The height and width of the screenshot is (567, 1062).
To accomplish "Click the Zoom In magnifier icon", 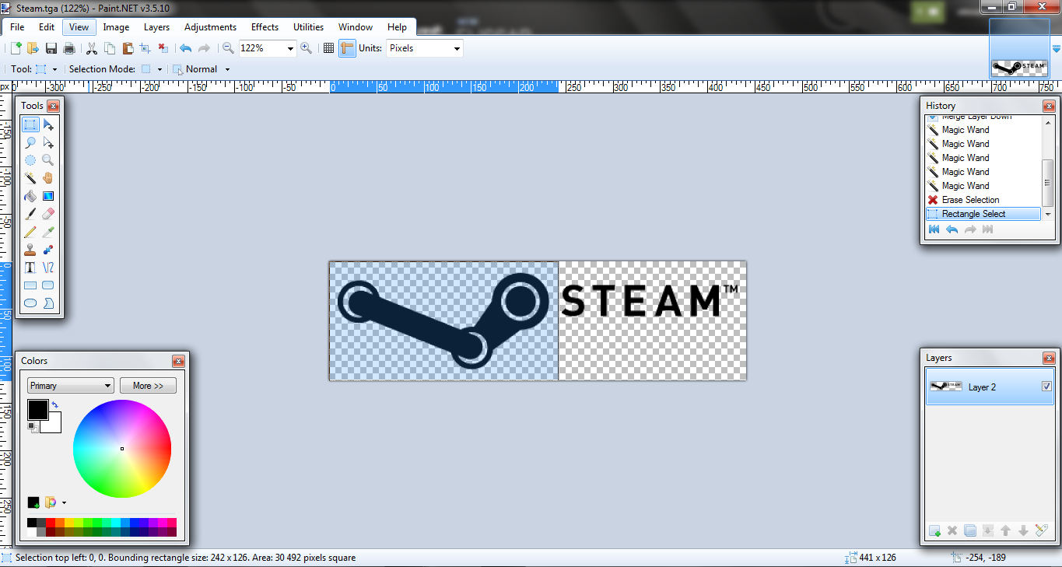I will point(307,48).
